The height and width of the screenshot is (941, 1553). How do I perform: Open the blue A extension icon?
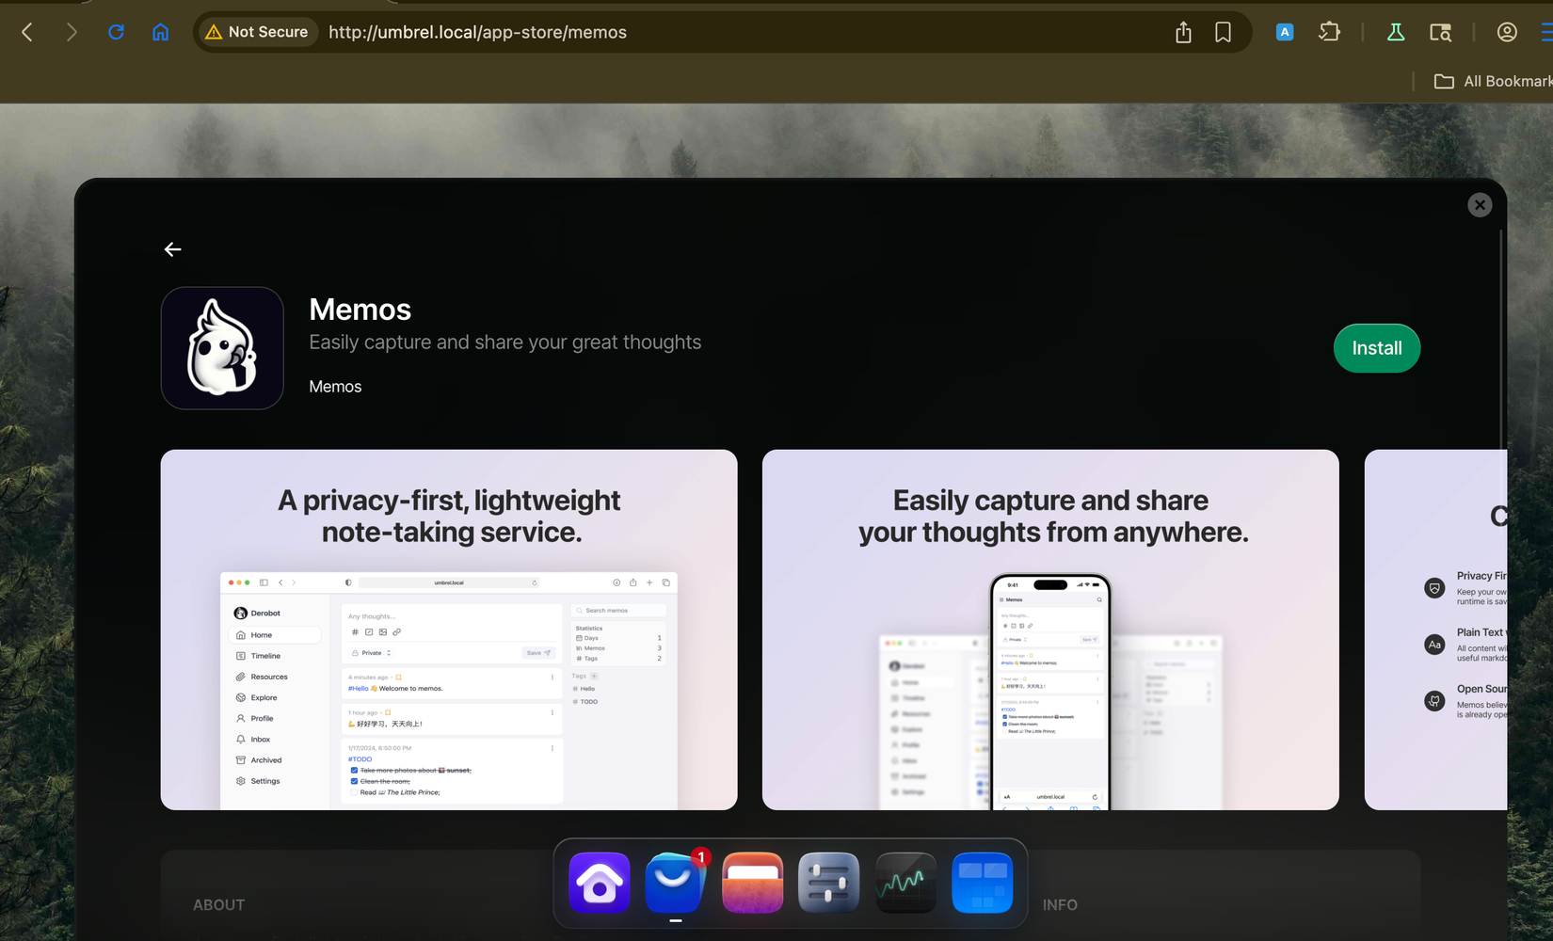(x=1284, y=32)
